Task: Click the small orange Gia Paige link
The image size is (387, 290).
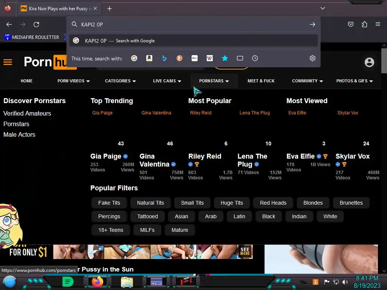Action: pyautogui.click(x=102, y=113)
